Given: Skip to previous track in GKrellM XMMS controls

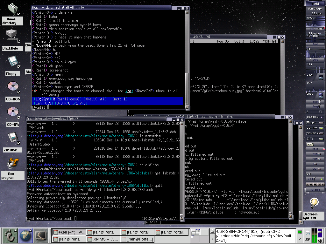Looking at the screenshot, I should (308, 184).
